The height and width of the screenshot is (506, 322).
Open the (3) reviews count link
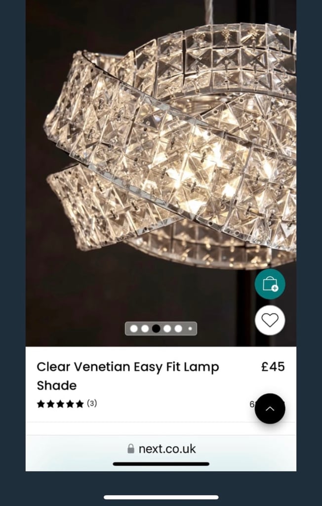pos(92,403)
